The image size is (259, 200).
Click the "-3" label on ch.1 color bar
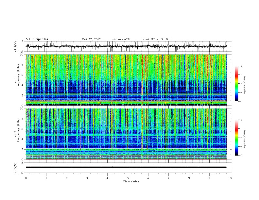coord(241,66)
